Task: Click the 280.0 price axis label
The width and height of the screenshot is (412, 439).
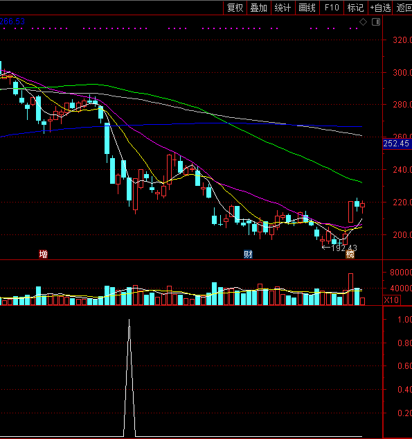Action: tap(402, 105)
